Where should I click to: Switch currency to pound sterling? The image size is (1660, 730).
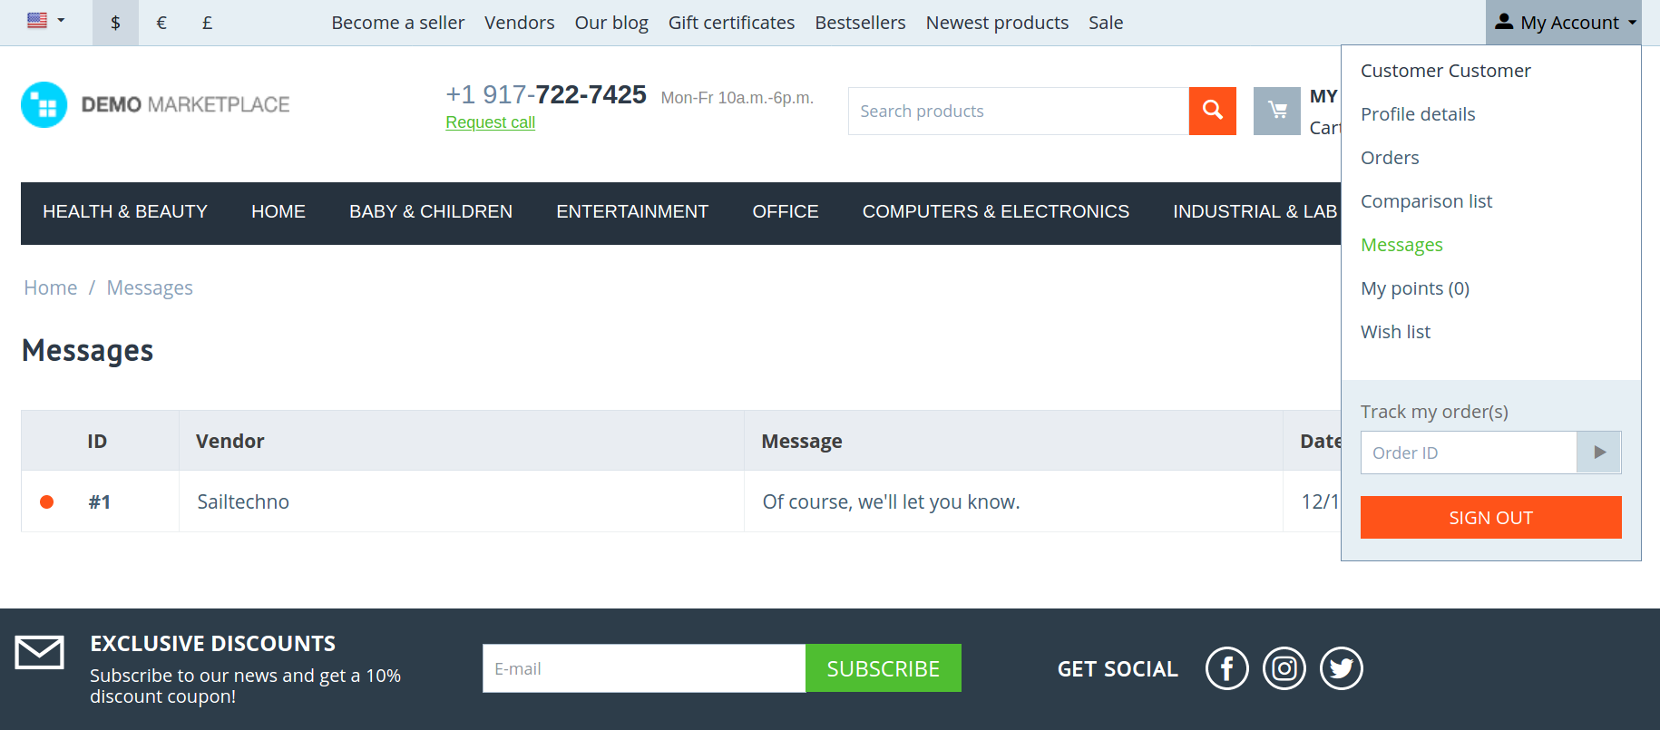click(x=207, y=23)
